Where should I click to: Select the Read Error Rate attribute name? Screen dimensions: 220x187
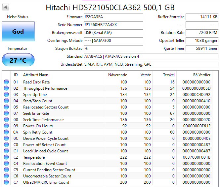pos(36,82)
